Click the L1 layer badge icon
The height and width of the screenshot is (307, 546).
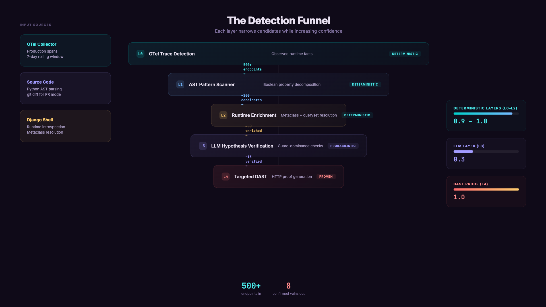click(x=180, y=84)
